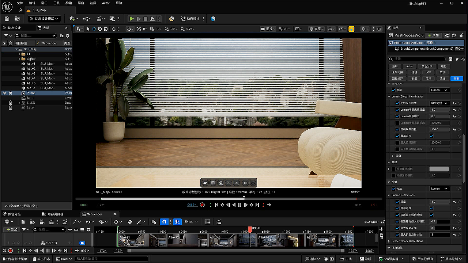Click the 添加 button in Details panel
Screen dimensions: 468x263
coord(433,35)
